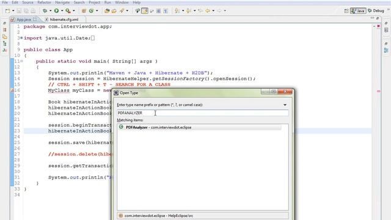Click Last Edit Location toolbar icon
This screenshot has width=391, height=220.
pyautogui.click(x=200, y=11)
